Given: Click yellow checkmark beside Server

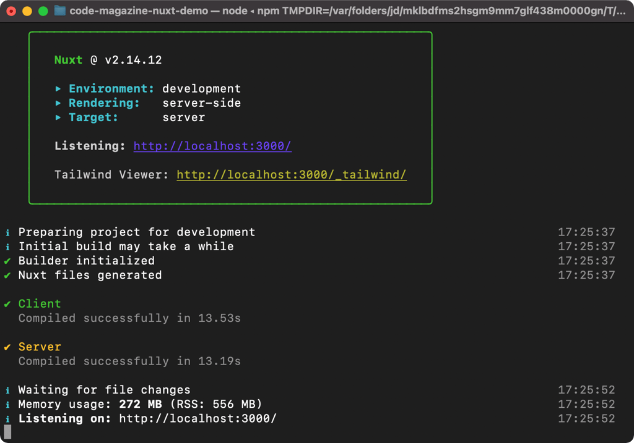Looking at the screenshot, I should (x=7, y=347).
